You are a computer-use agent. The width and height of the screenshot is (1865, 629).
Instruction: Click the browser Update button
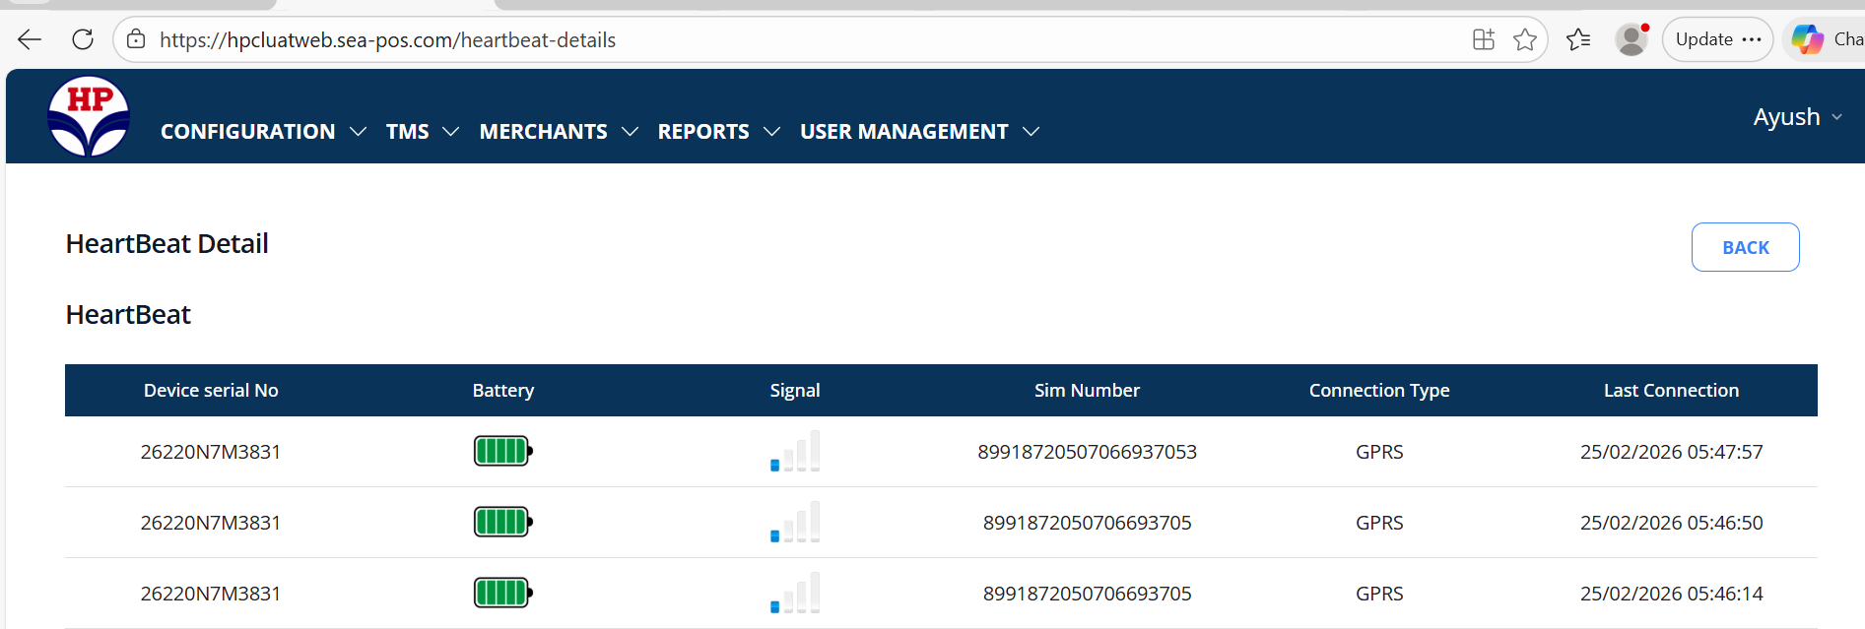pyautogui.click(x=1717, y=39)
